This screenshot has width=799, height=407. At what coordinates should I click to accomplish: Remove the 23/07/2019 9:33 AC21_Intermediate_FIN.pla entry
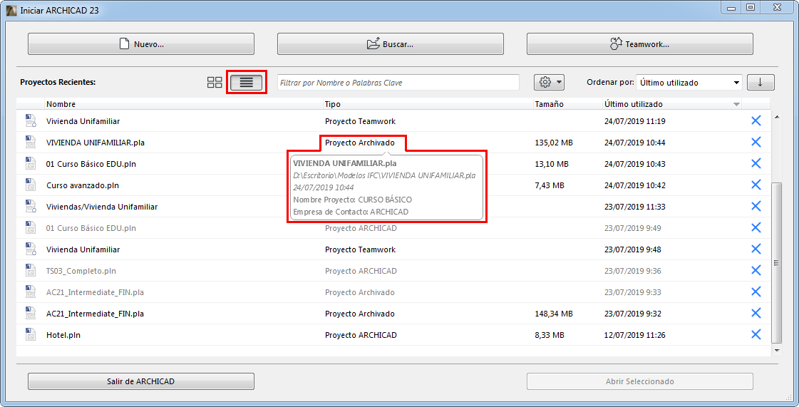(756, 292)
